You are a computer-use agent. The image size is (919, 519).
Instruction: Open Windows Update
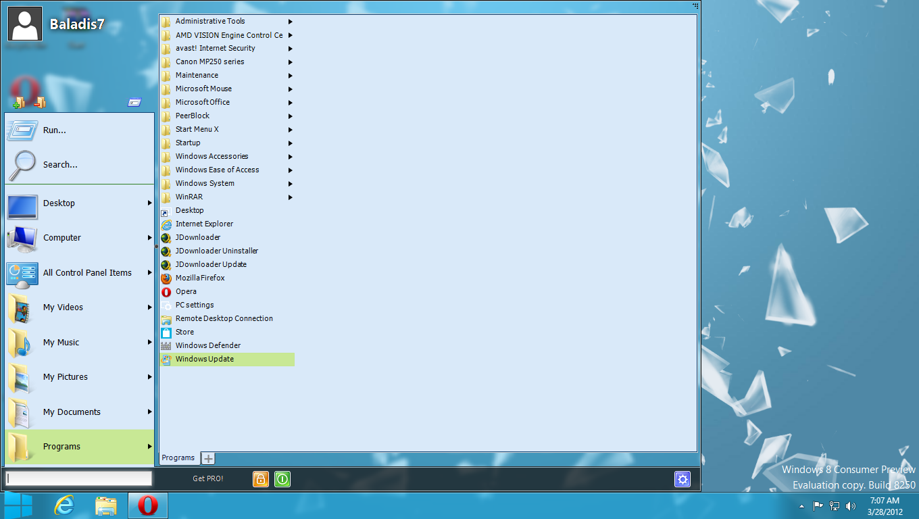227,359
